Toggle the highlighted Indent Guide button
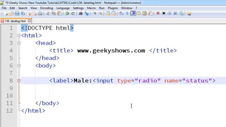 pos(133,13)
